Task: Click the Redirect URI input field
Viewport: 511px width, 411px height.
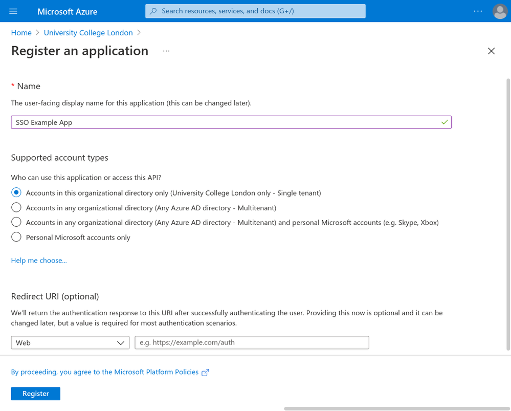Action: pos(252,342)
